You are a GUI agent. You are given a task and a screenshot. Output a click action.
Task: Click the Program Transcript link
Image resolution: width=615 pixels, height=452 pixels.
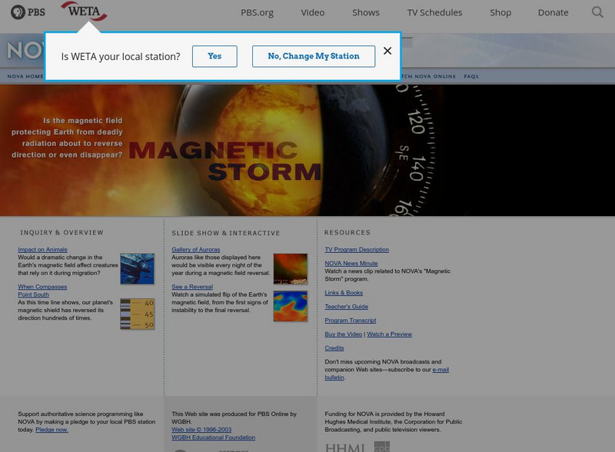[350, 321]
